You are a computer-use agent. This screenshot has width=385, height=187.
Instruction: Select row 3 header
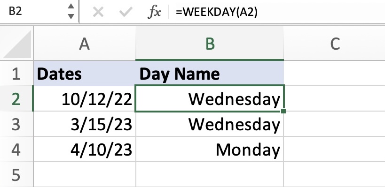[x=16, y=124]
